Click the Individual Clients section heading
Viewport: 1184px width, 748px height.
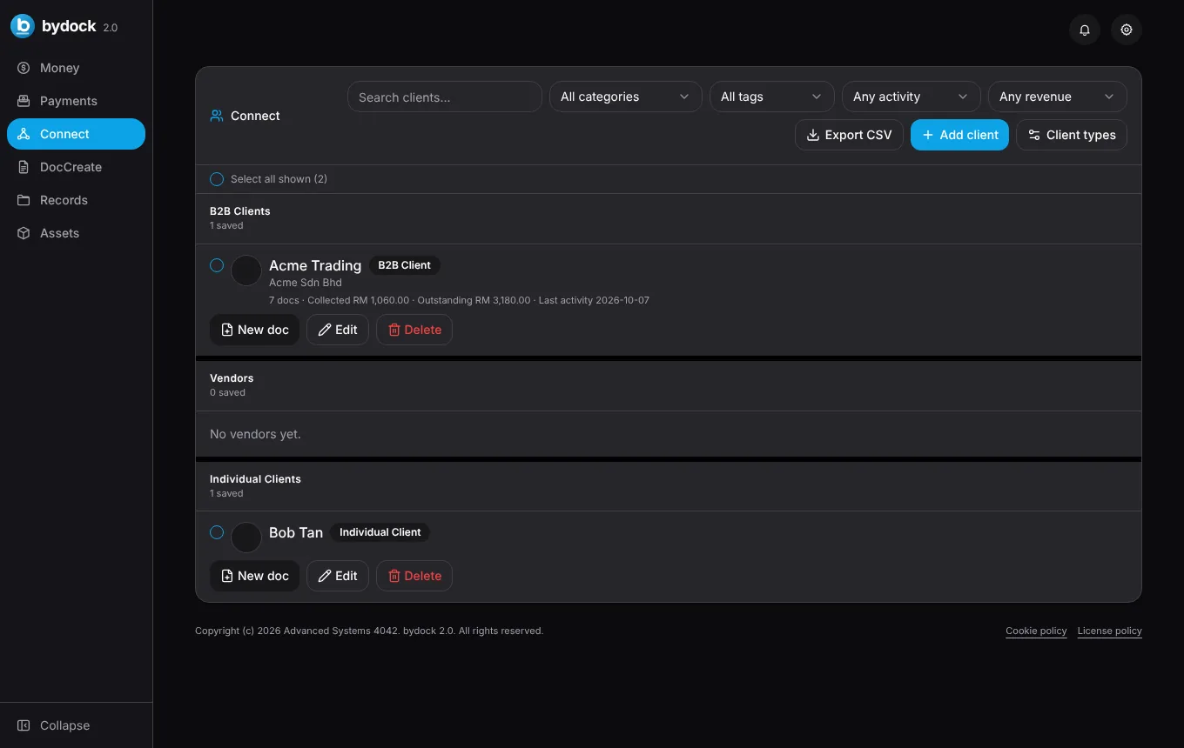255,479
